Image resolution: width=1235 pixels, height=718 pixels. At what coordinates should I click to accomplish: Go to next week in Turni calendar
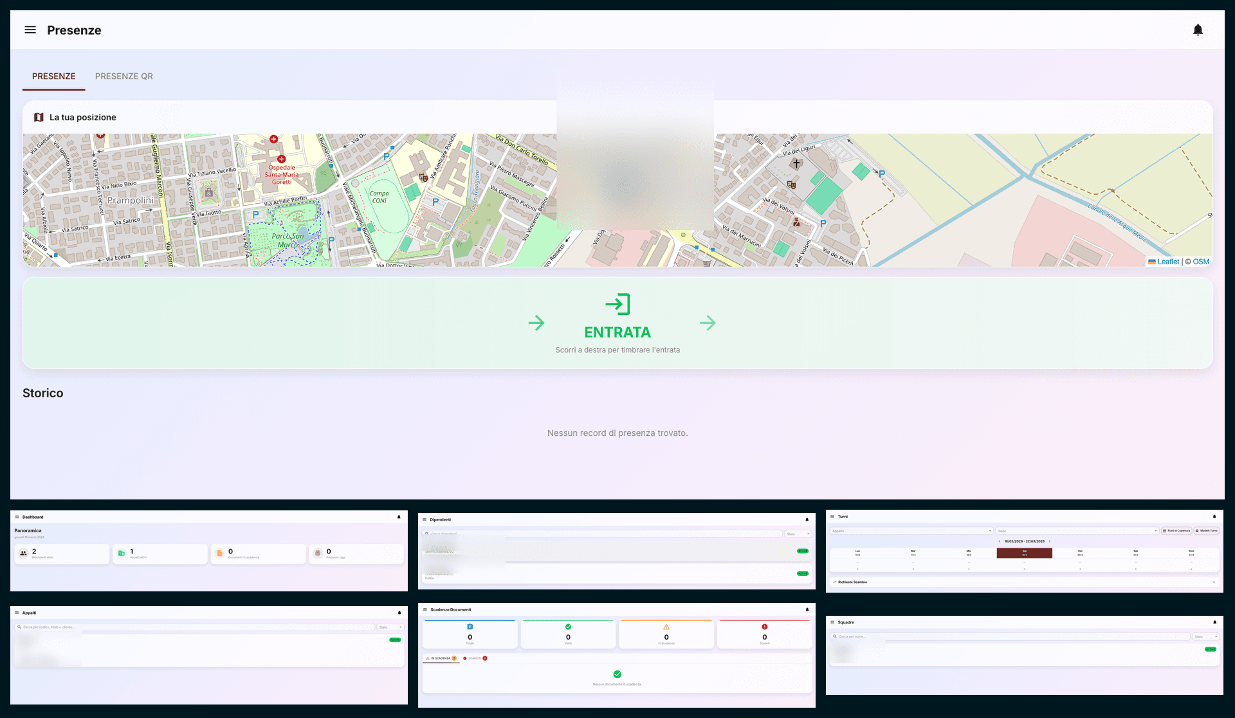[x=1050, y=541]
